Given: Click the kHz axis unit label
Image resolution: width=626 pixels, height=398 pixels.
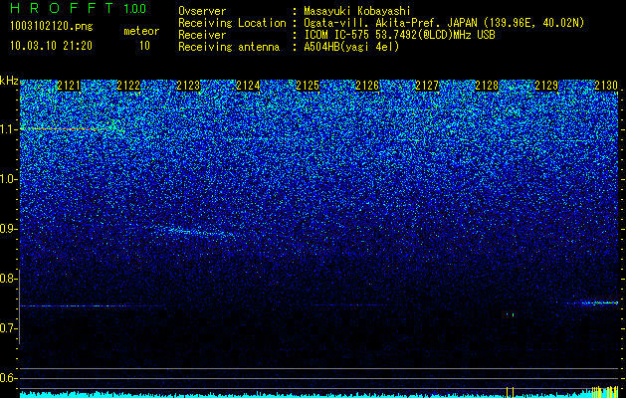Looking at the screenshot, I should [x=9, y=81].
